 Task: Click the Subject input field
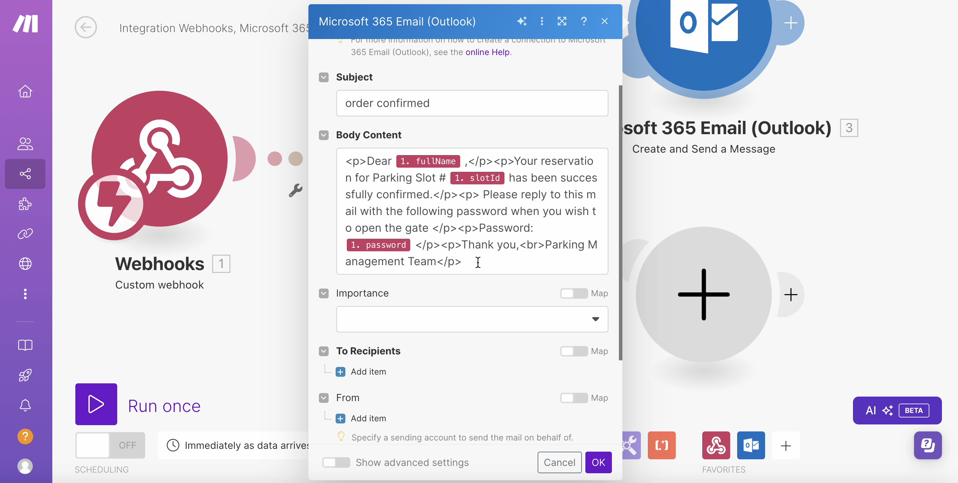(472, 103)
